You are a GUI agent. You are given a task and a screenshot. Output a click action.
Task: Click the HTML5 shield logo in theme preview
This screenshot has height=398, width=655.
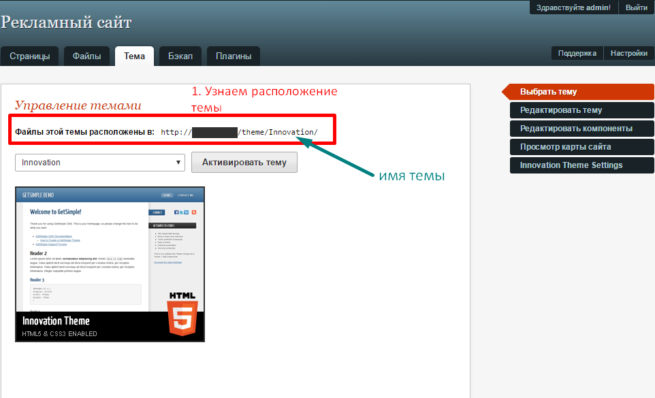pyautogui.click(x=182, y=315)
